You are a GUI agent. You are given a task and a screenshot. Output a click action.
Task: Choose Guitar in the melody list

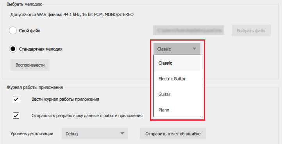pos(177,94)
